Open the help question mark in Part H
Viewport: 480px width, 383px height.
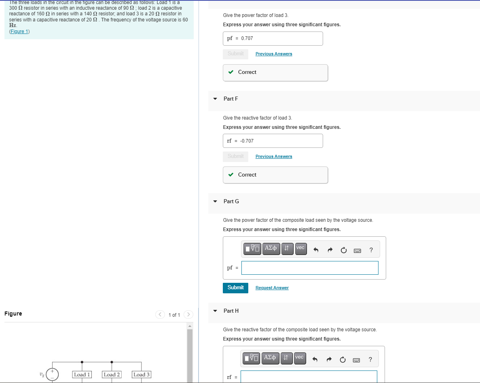tap(370, 360)
